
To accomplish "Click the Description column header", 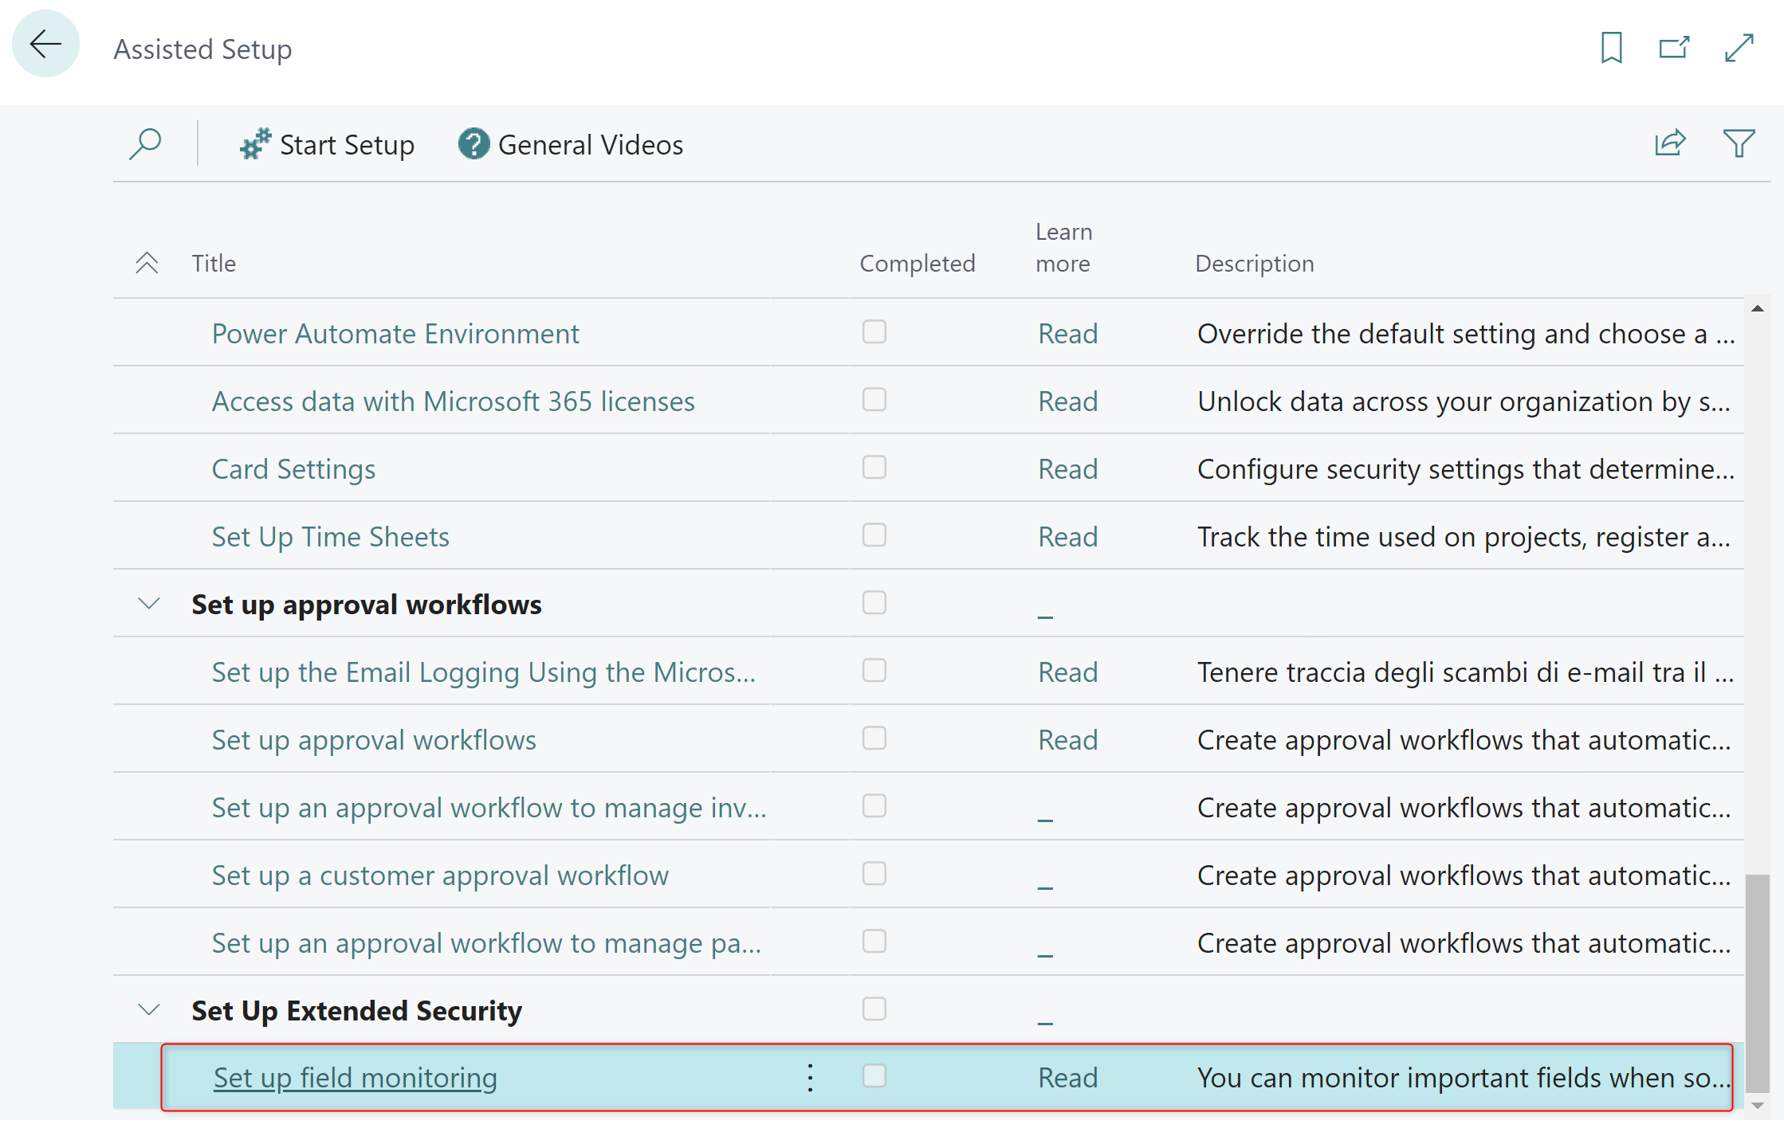I will [x=1254, y=264].
